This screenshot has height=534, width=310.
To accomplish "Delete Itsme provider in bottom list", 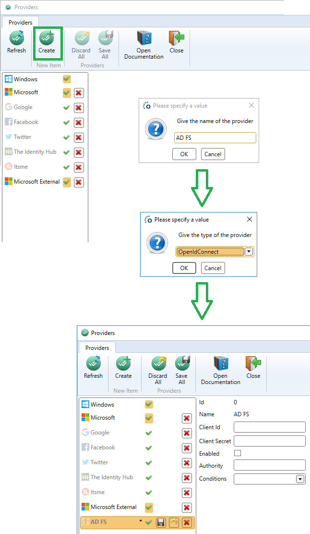I will pyautogui.click(x=187, y=493).
